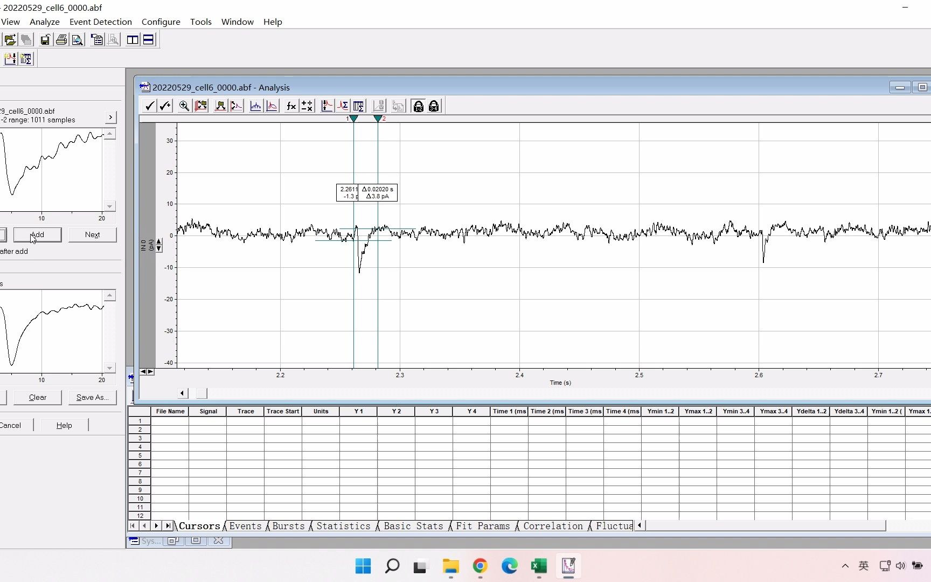Click the Next button in left panel

[92, 234]
